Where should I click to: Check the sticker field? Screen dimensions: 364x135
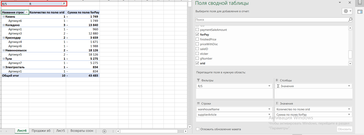pos(197,53)
